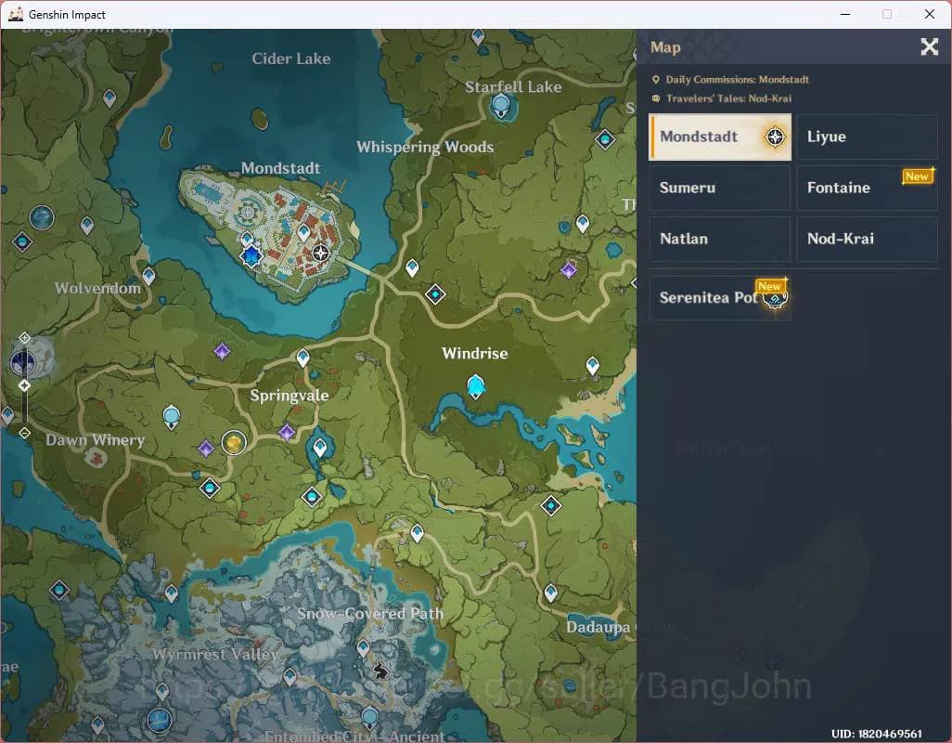Open the Natlan region map

720,239
